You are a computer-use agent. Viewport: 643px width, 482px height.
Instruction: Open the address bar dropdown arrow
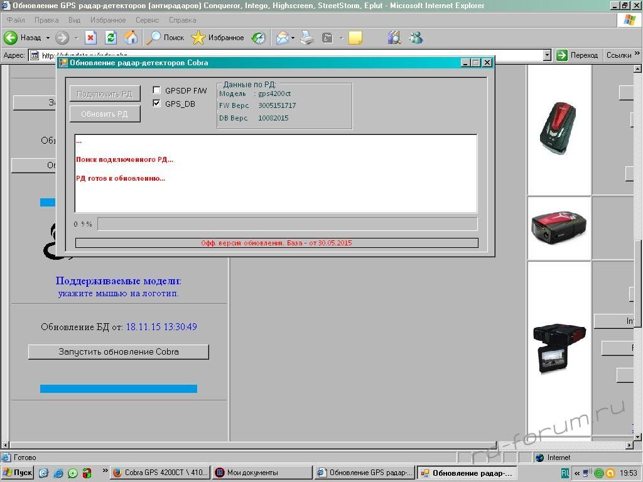tap(547, 55)
